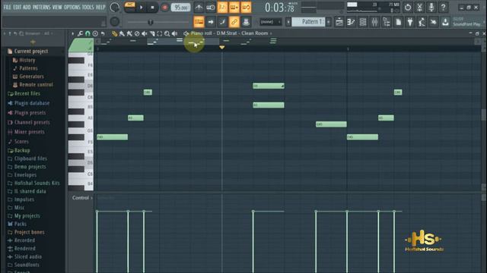Toggle piano roll snap magnet icon

coord(88,33)
